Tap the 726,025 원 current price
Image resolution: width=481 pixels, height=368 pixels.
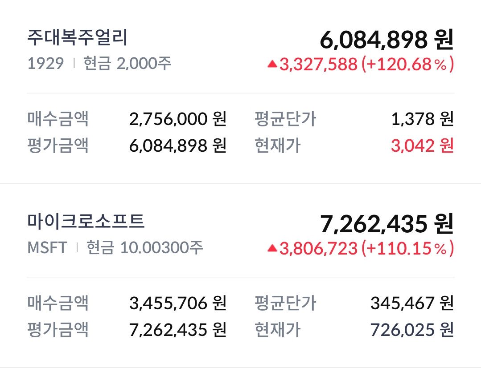pos(412,330)
